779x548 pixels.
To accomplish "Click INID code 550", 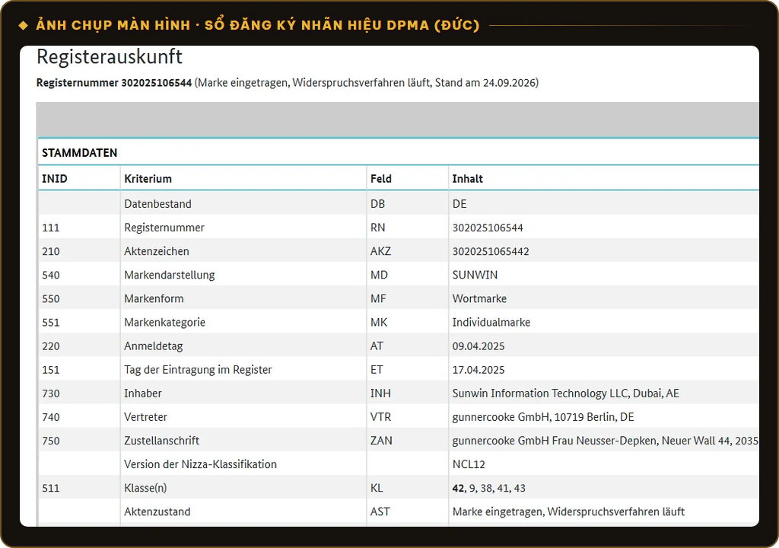I will pos(51,299).
